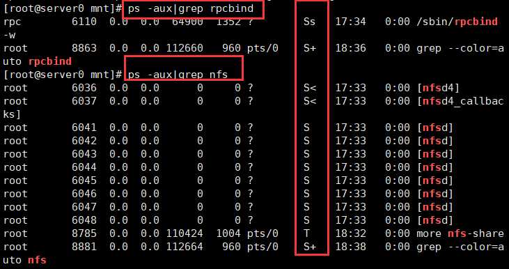The image size is (509, 269).
Task: Click the "S<" state in row 6036
Action: click(309, 88)
